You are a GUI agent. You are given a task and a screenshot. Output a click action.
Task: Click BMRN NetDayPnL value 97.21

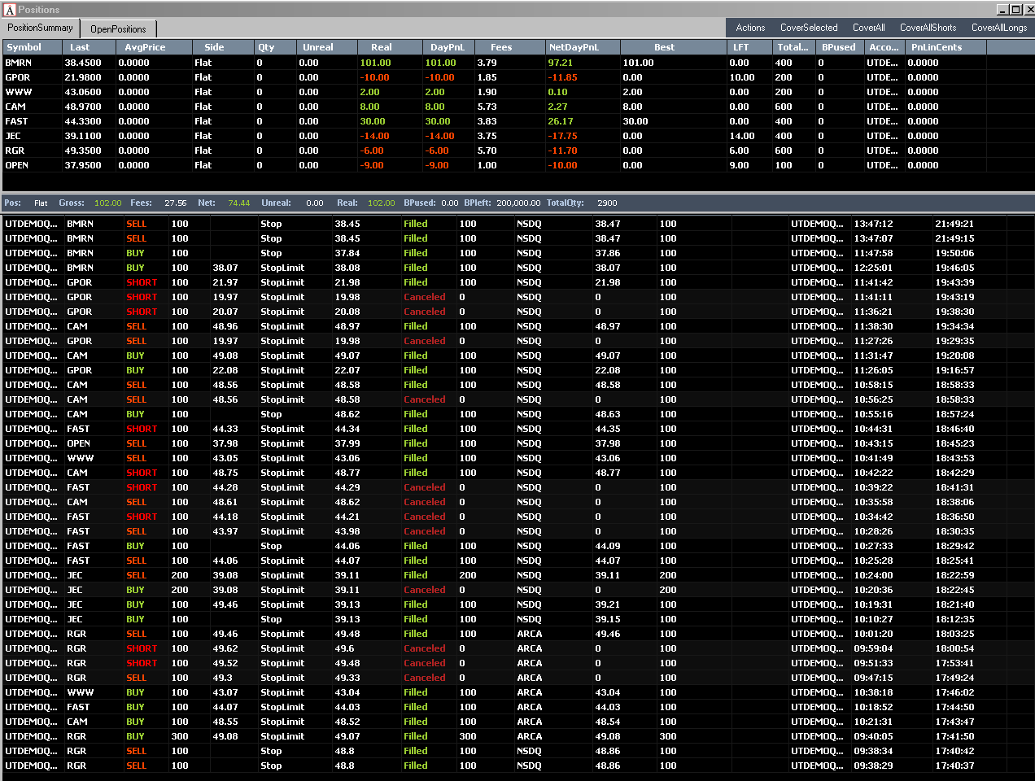[x=561, y=63]
